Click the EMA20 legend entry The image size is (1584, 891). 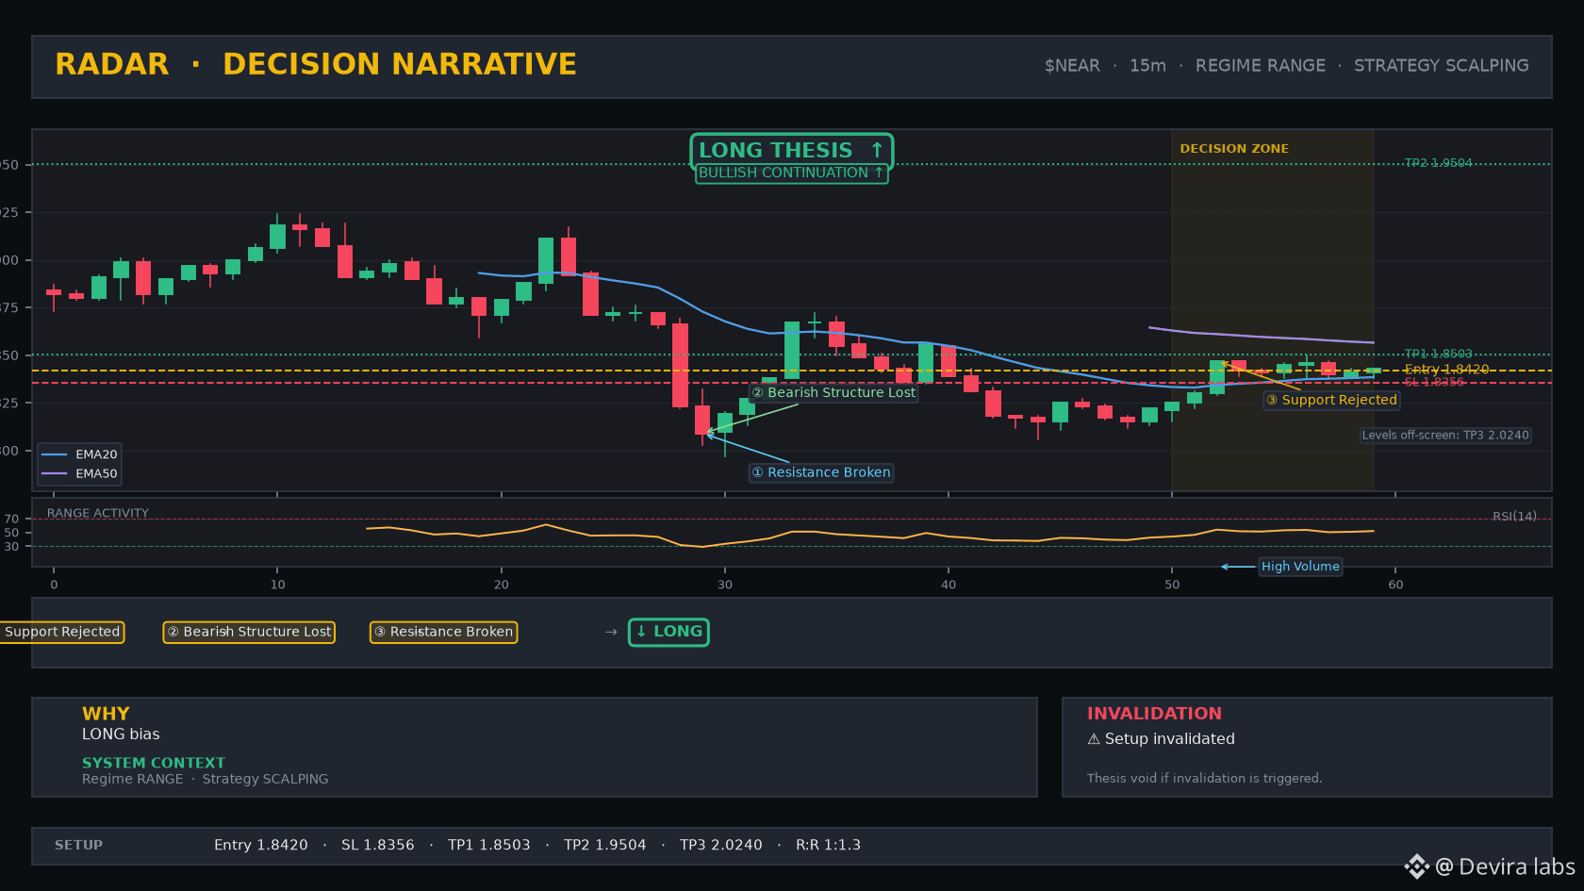click(80, 454)
